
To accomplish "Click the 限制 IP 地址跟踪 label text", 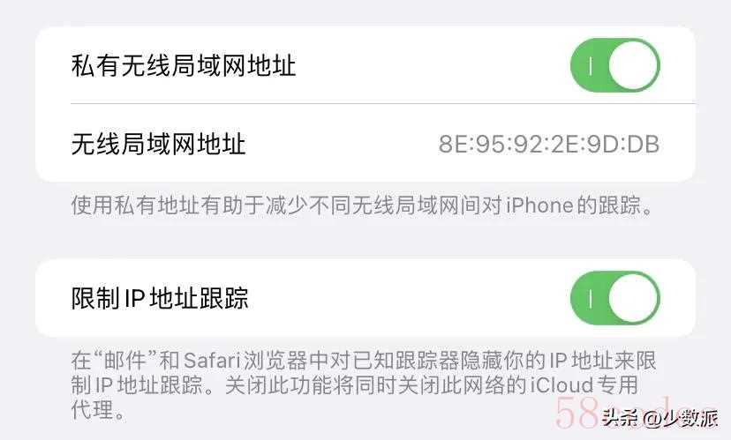I will click(160, 298).
